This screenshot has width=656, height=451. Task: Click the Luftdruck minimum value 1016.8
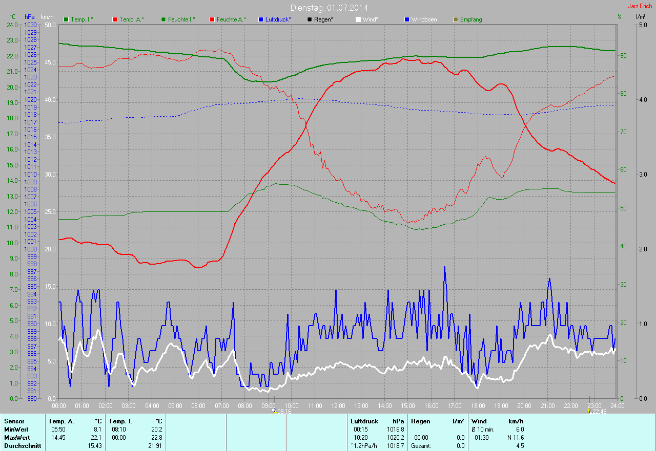[395, 429]
